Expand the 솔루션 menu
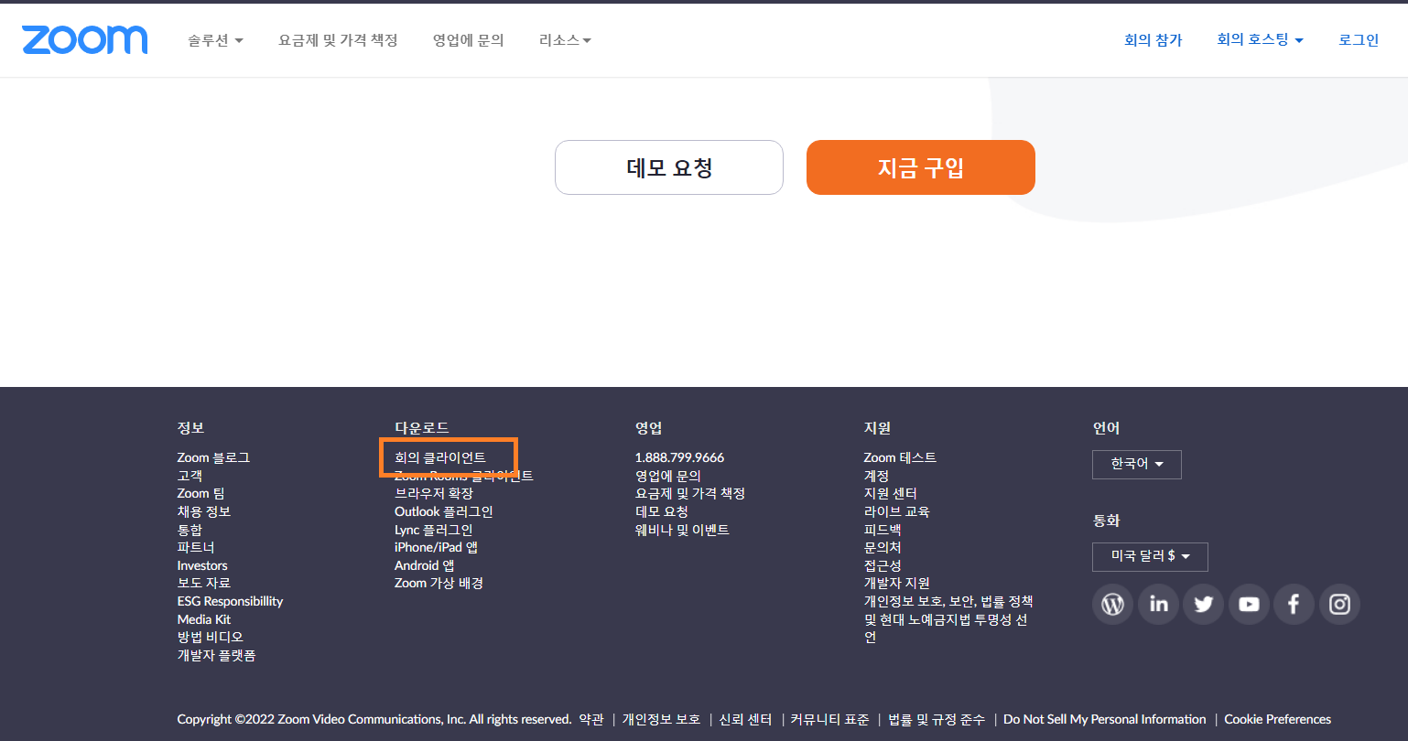This screenshot has height=741, width=1408. (x=216, y=40)
